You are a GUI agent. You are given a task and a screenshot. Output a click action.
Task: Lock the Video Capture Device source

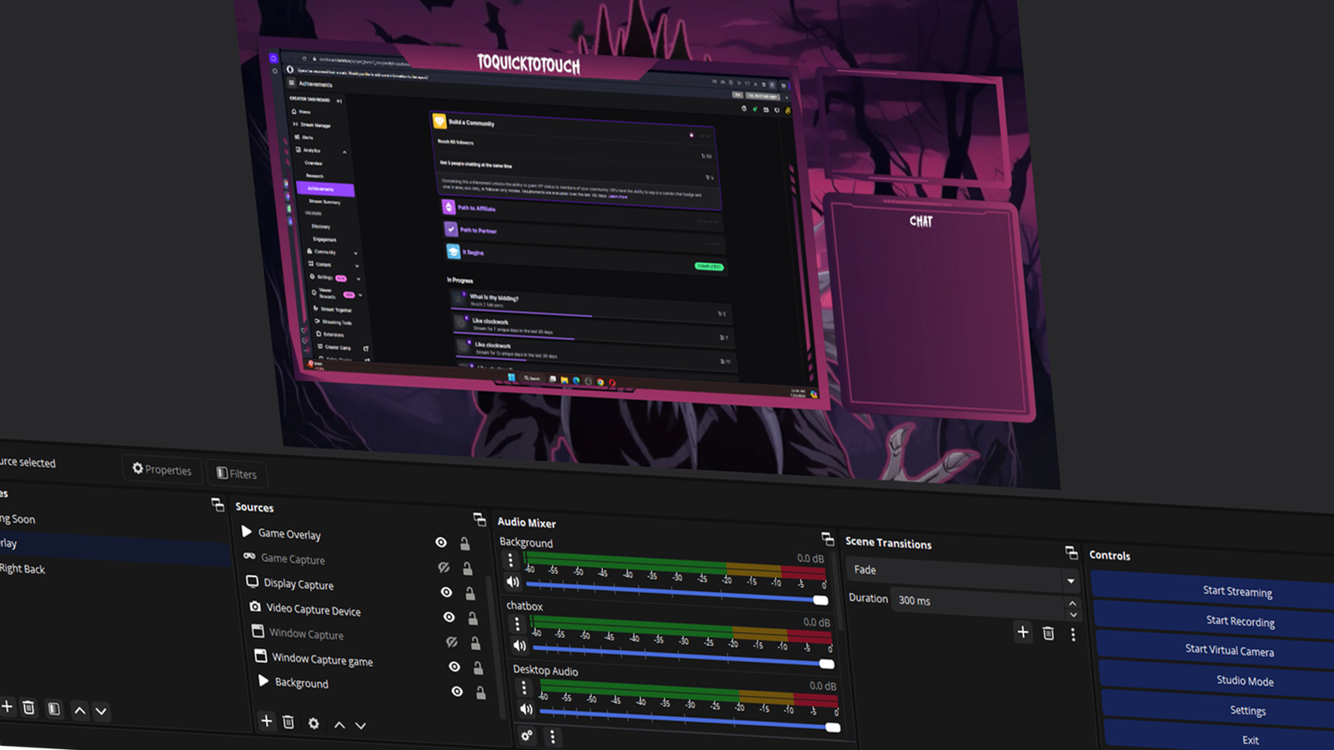point(473,618)
